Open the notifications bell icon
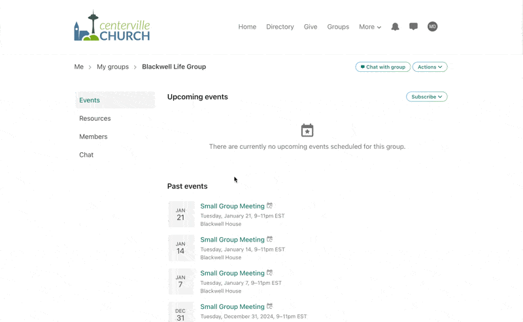Viewport: 523px width, 322px height. click(395, 27)
